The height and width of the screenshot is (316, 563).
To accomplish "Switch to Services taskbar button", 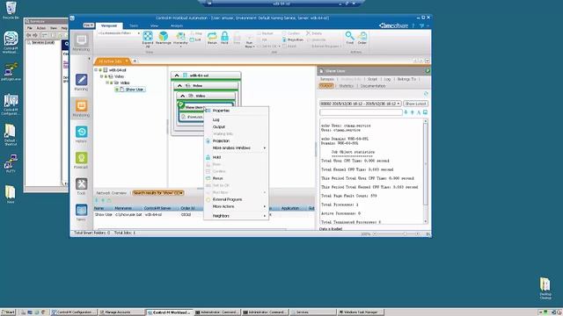I will pos(313,312).
